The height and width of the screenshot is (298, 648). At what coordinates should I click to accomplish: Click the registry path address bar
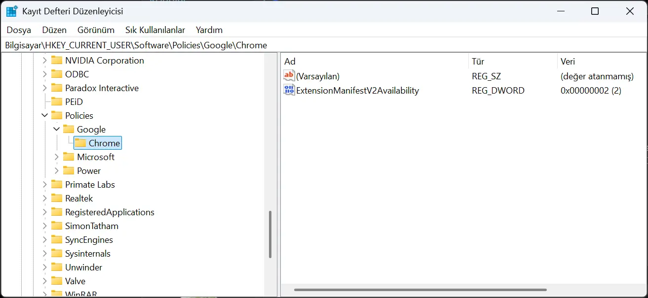click(324, 45)
